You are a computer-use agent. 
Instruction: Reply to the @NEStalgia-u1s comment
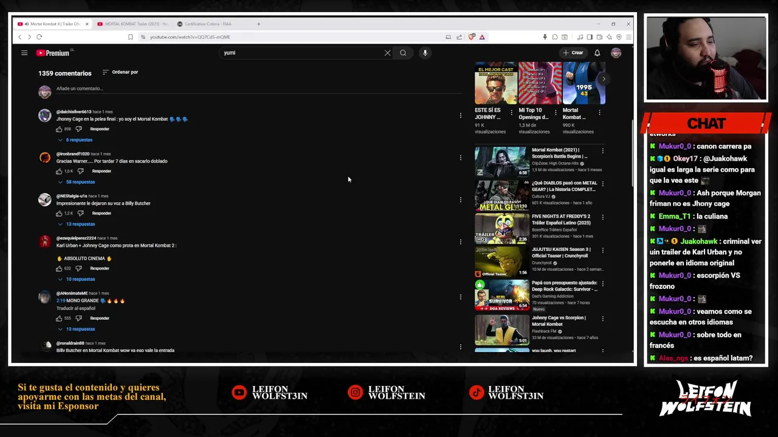(102, 214)
